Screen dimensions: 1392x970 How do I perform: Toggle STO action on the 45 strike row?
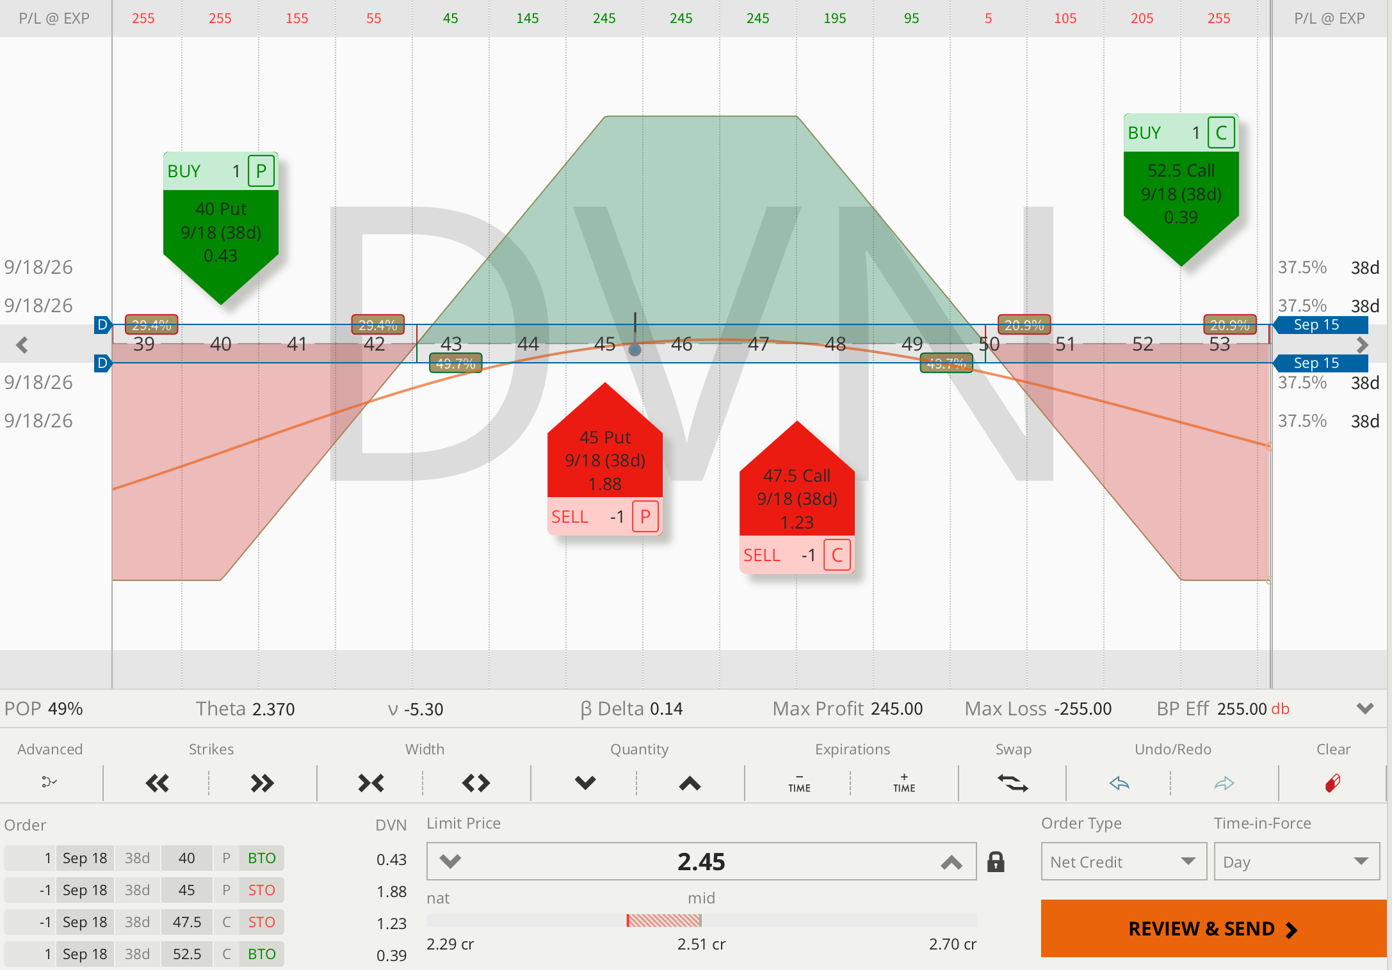pos(262,890)
